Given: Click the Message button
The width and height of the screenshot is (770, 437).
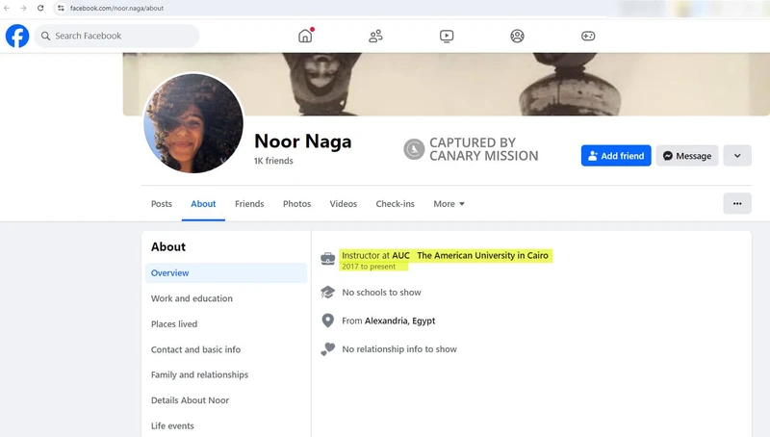Looking at the screenshot, I should [687, 156].
